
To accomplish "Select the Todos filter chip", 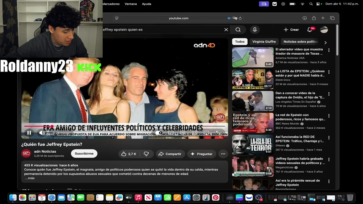I will click(x=240, y=42).
